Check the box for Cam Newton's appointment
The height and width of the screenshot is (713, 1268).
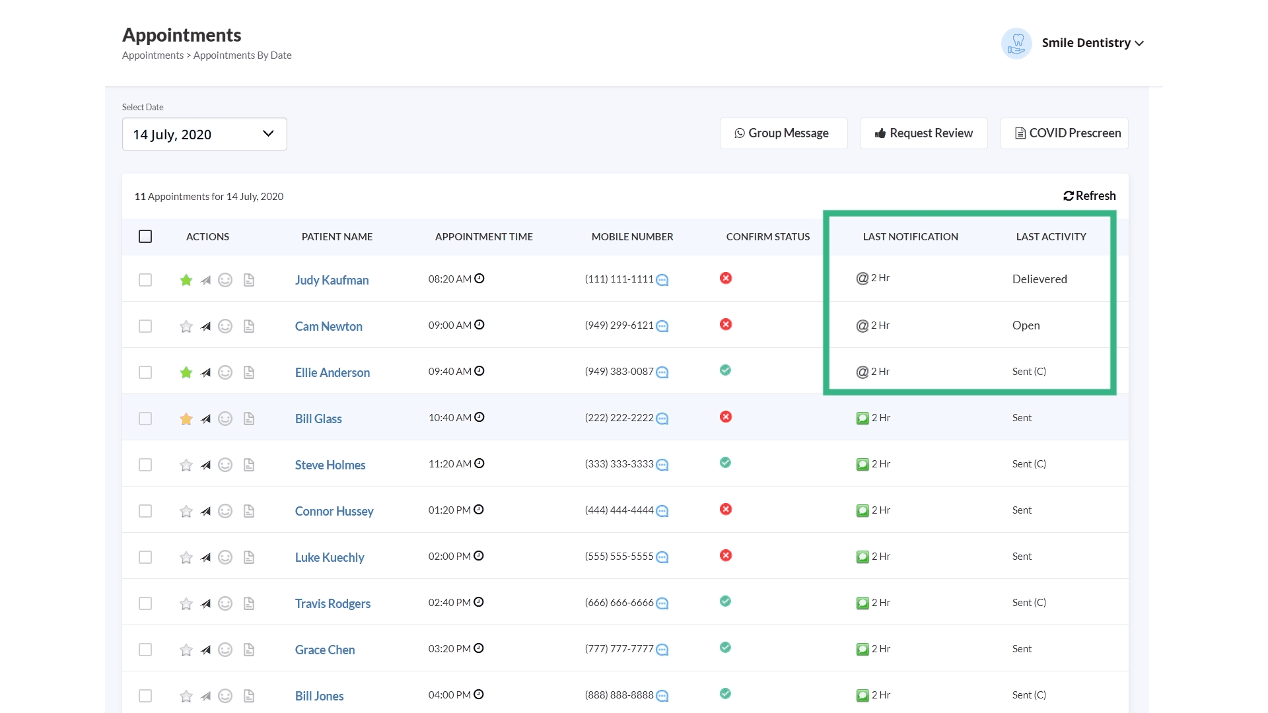pos(145,326)
